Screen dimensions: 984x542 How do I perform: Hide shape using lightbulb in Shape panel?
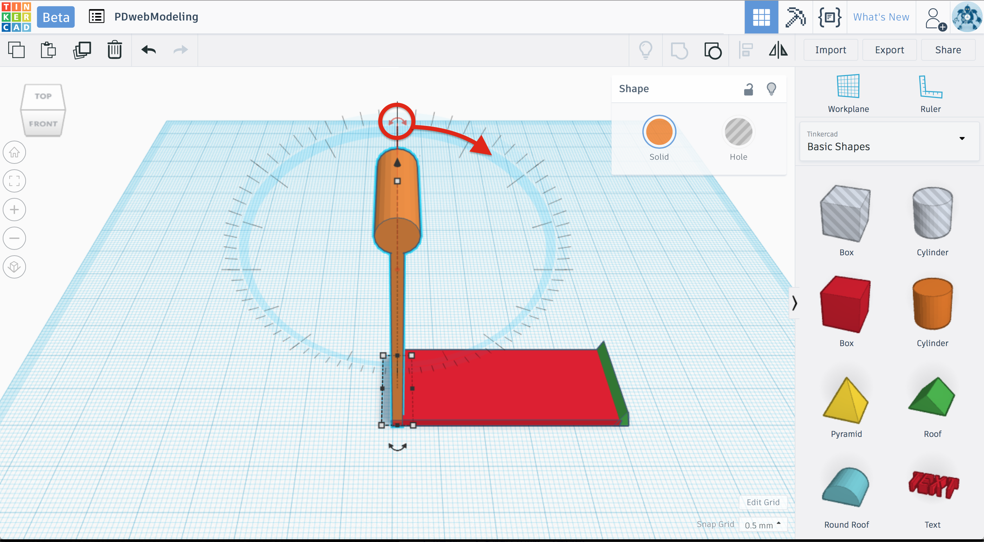pos(771,89)
